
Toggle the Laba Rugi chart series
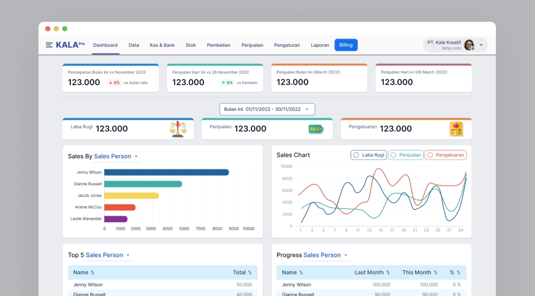[x=368, y=155]
